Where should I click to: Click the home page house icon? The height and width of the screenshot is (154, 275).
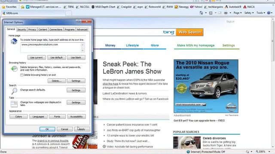pos(14,41)
